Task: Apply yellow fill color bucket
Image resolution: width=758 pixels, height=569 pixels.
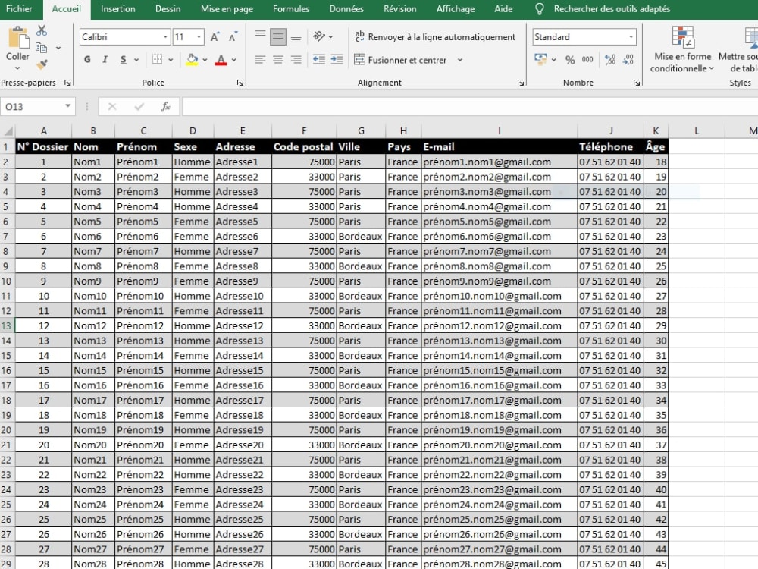Action: [192, 59]
